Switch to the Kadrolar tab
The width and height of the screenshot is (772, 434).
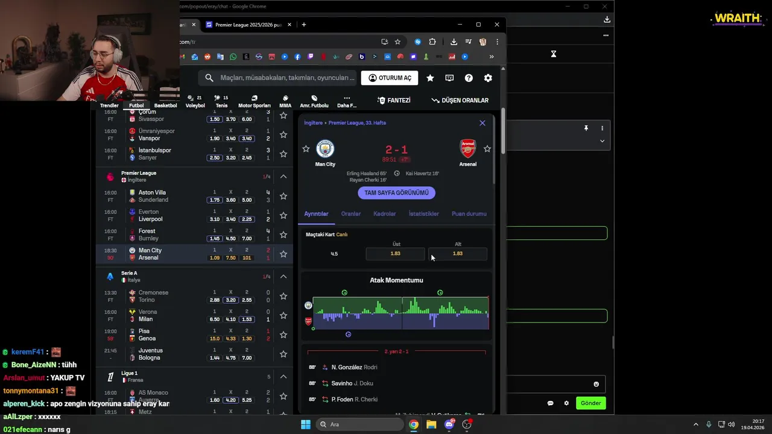pos(384,213)
